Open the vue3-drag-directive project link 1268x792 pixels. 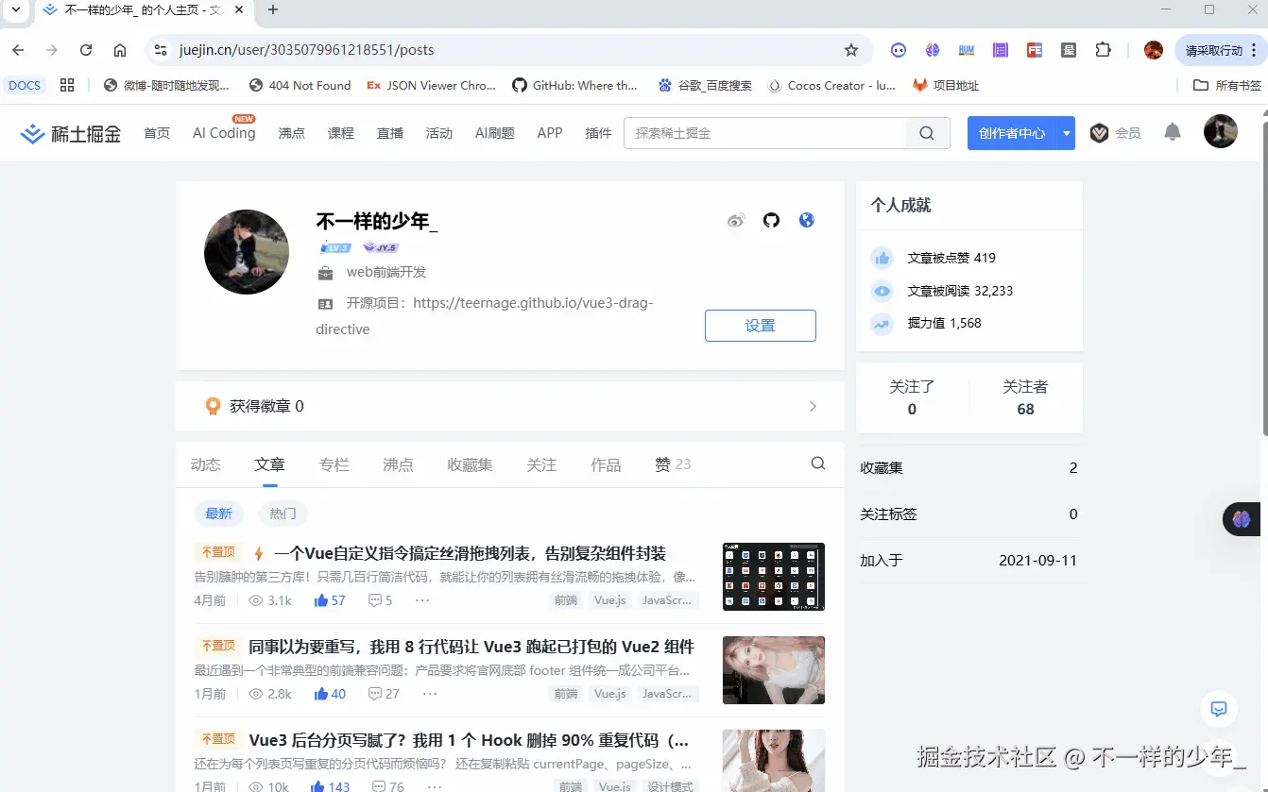click(486, 315)
